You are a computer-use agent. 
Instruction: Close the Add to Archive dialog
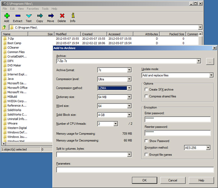coord(215,48)
